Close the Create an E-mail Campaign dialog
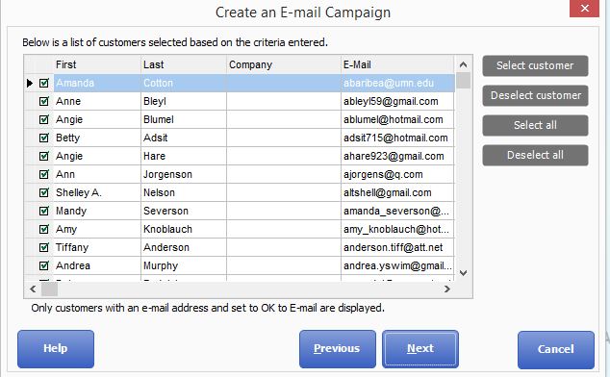 point(584,8)
